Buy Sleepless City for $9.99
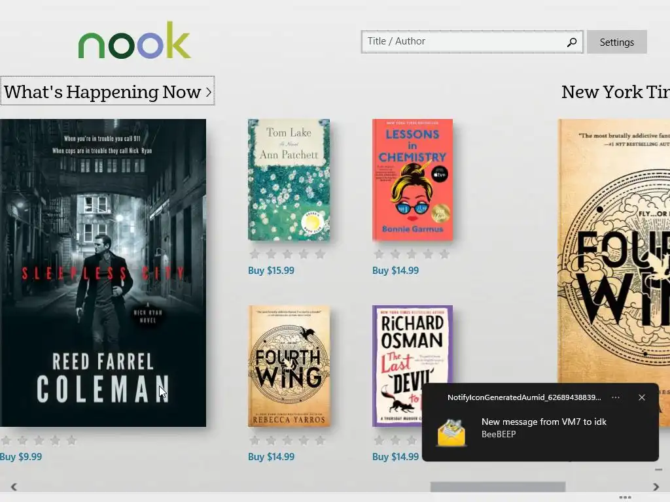Screen dimensions: 670x502 pos(21,457)
